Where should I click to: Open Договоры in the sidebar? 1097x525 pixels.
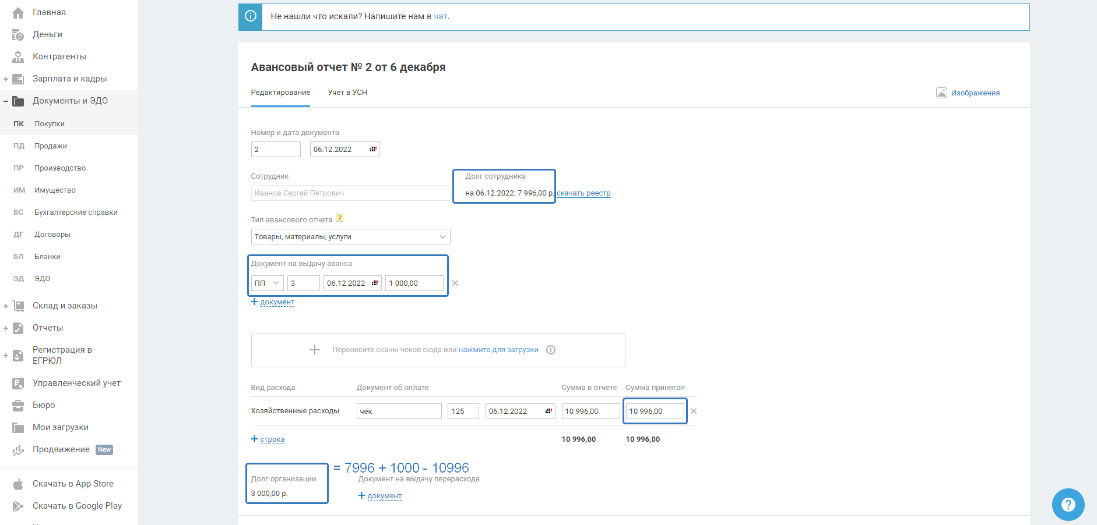coord(52,235)
